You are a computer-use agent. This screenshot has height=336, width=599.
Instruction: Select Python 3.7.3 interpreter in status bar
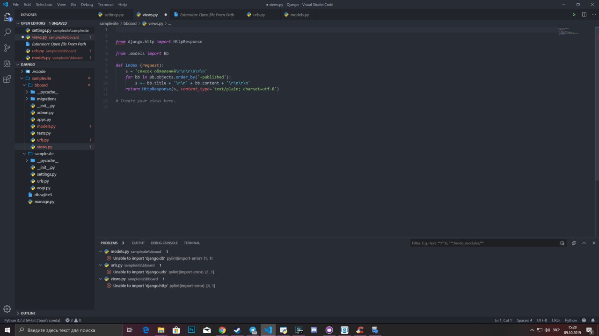[x=32, y=320]
